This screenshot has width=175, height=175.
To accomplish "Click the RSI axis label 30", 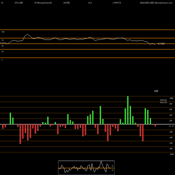I will [2, 51].
